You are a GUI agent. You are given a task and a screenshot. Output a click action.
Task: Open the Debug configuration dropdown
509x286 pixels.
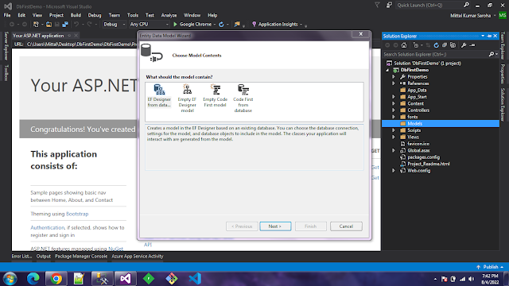point(115,25)
